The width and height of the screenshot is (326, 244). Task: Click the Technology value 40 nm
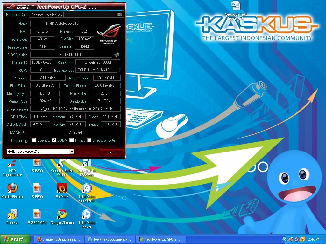(x=43, y=39)
